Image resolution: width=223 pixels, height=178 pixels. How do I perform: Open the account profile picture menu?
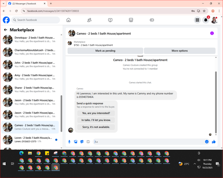coord(214,20)
